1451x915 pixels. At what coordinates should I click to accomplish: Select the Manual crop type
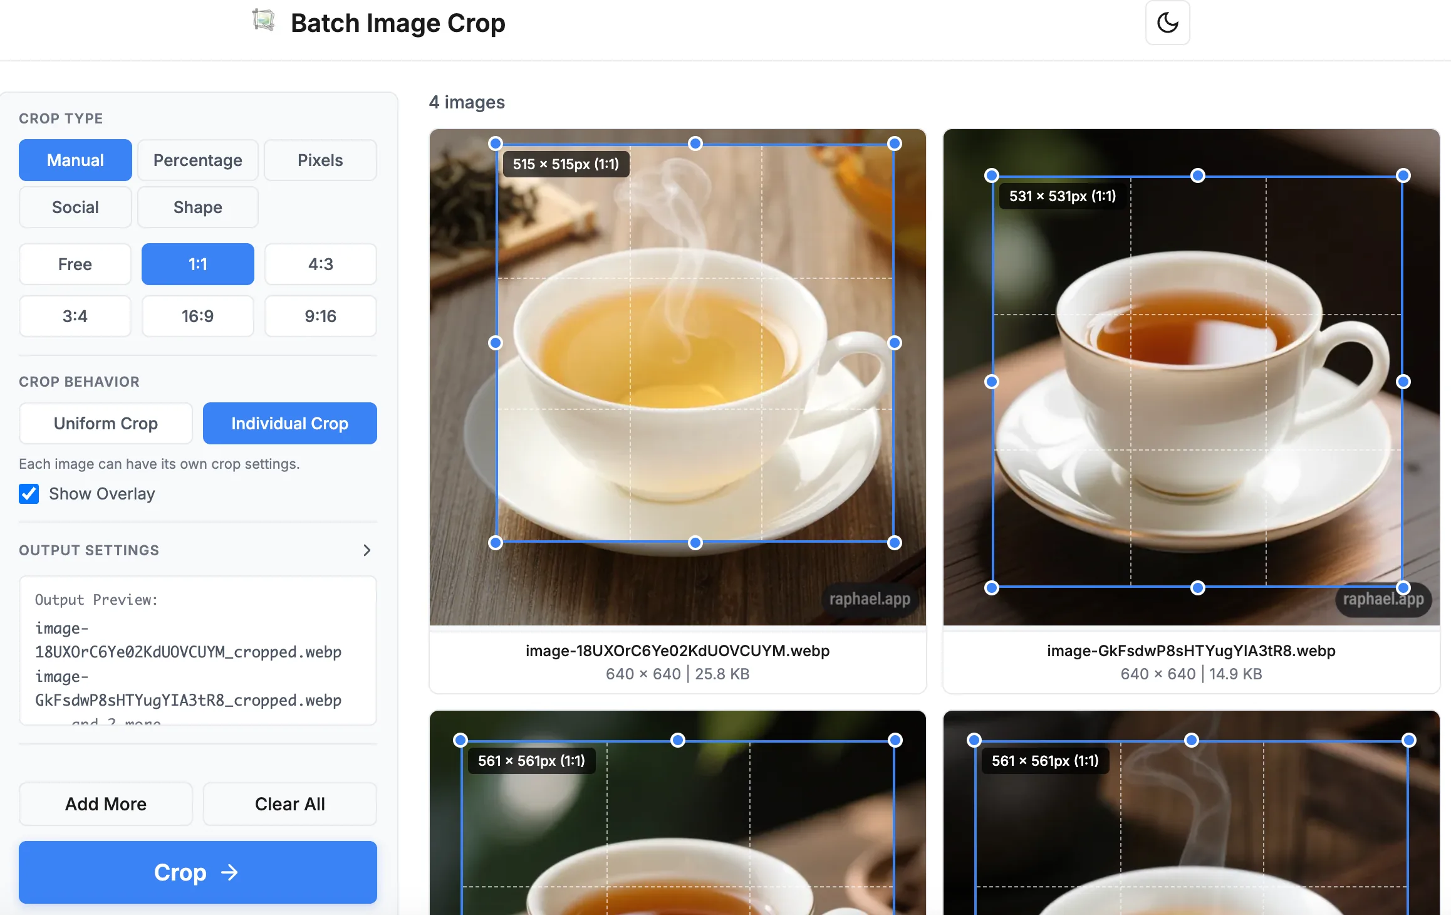[x=75, y=160]
